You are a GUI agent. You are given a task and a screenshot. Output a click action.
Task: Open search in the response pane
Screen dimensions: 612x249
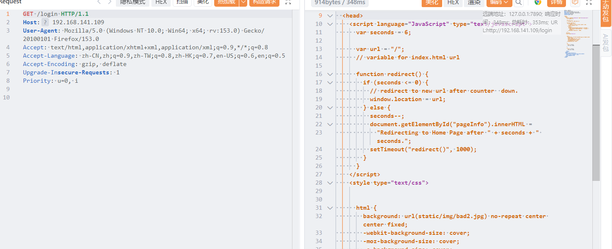pyautogui.click(x=519, y=2)
